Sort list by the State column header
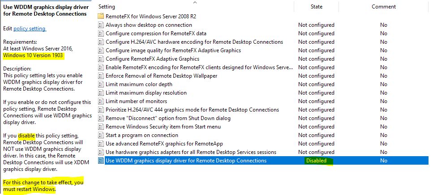Viewport: 433px width, 195px height. [316, 7]
